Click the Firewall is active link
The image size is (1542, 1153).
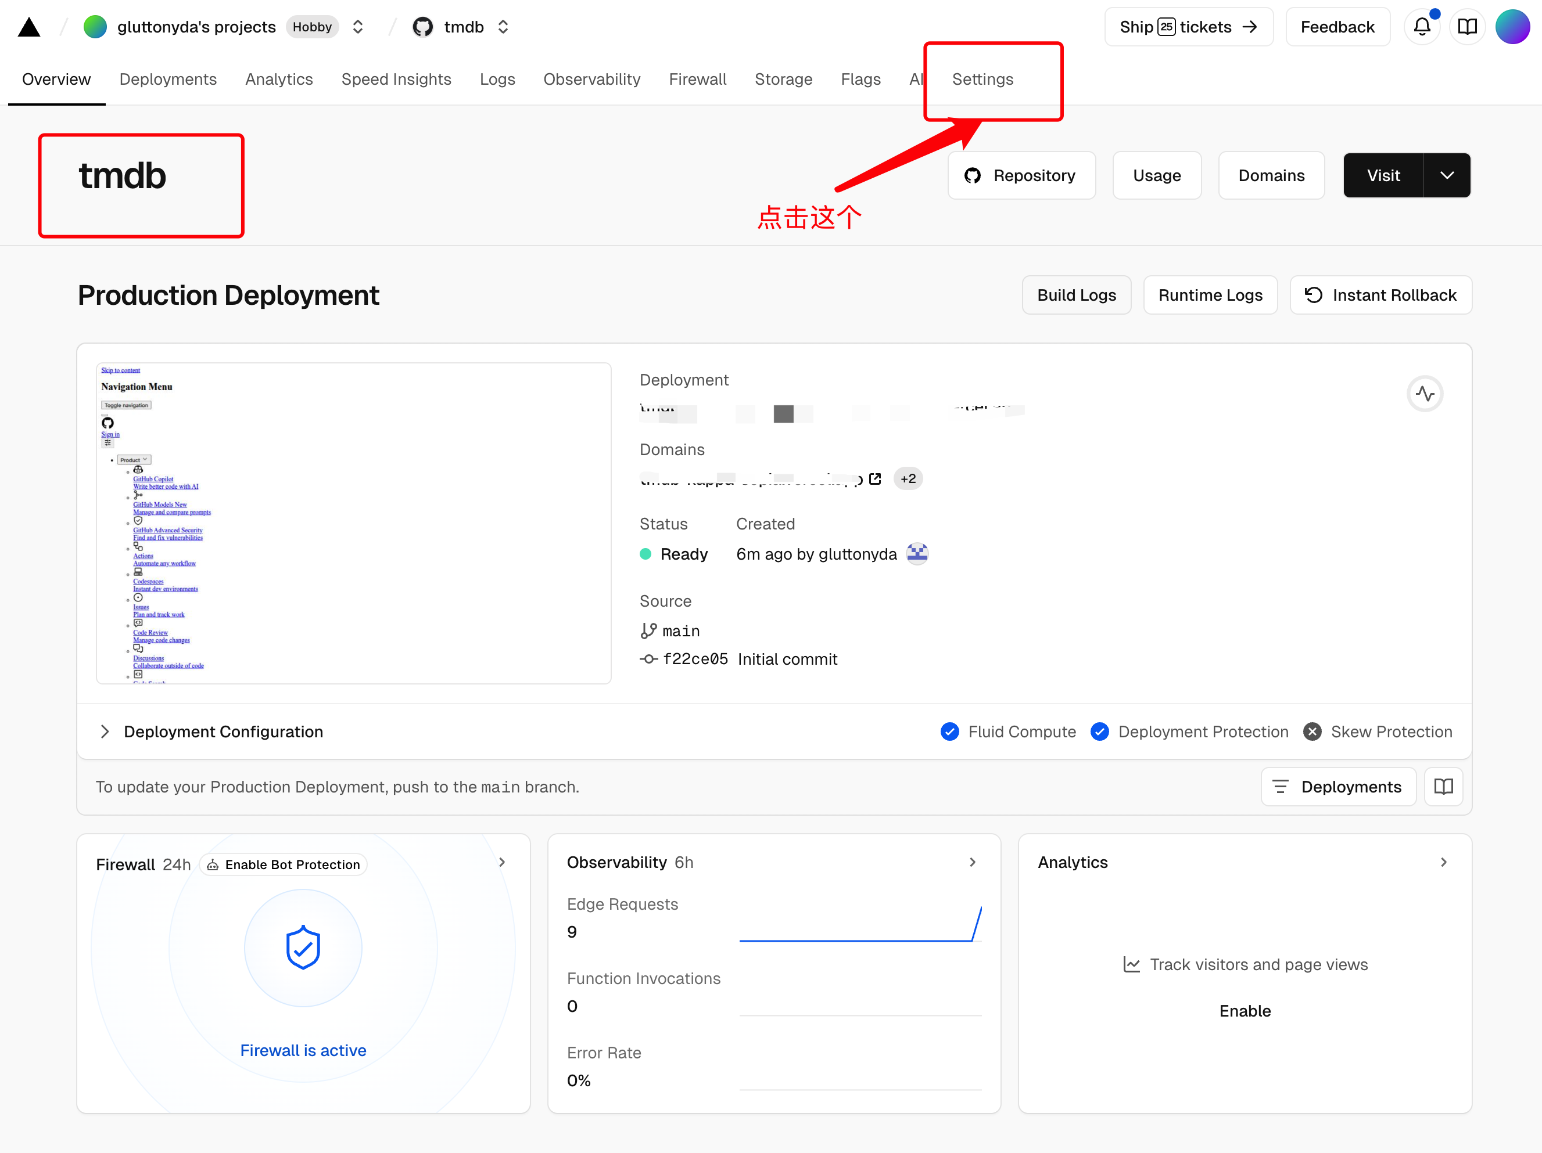click(x=303, y=1051)
